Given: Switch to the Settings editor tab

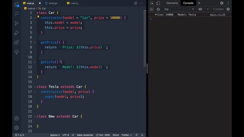Looking at the screenshot, I should point(51,3).
